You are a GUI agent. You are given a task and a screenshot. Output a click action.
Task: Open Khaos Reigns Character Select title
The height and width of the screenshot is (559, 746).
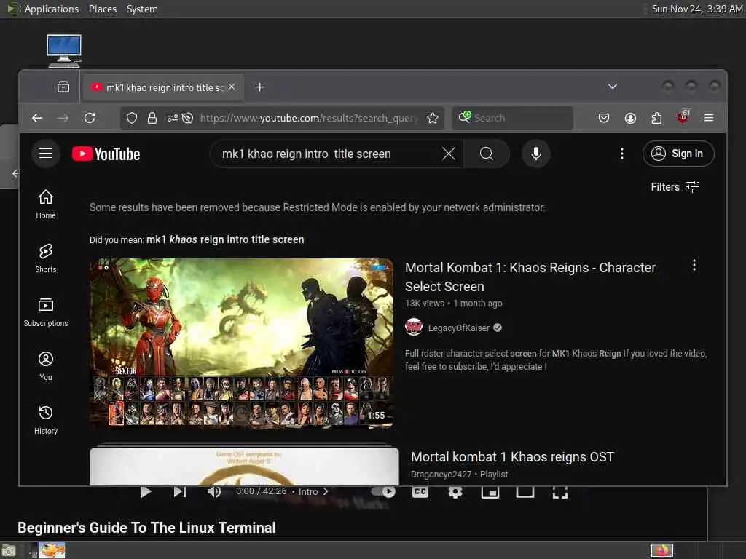[x=530, y=277]
